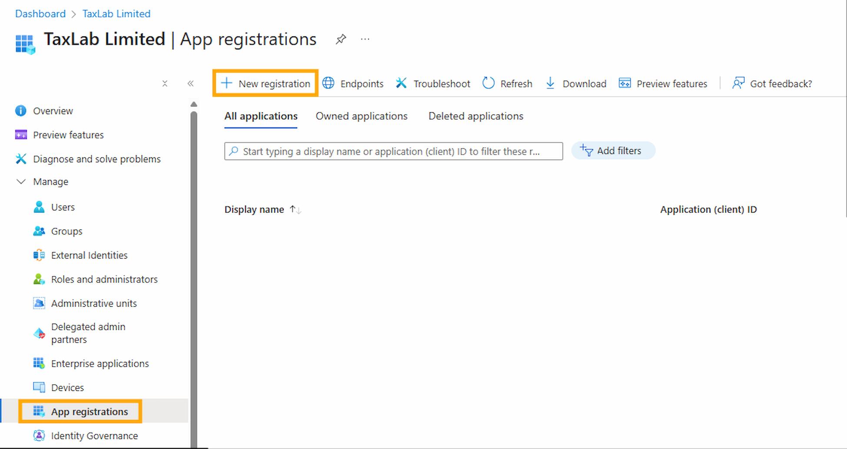Sort by Display name arrow
The image size is (847, 449).
[x=296, y=210]
